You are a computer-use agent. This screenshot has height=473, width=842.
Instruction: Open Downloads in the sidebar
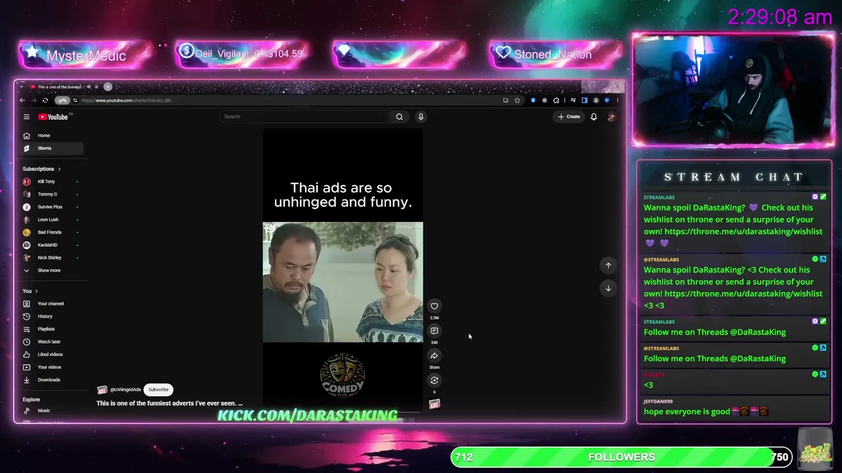click(52, 380)
